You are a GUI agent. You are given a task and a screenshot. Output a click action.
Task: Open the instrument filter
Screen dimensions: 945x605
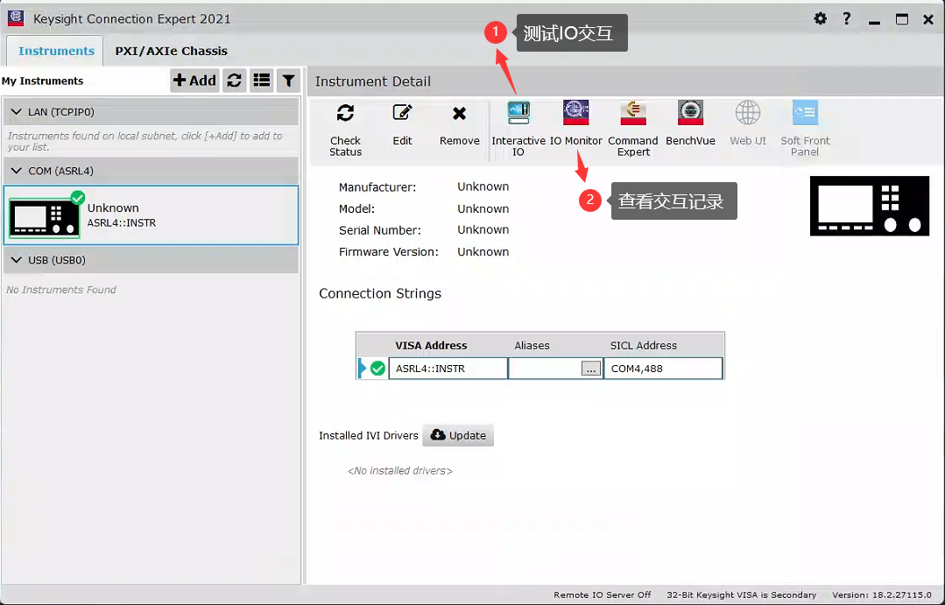(289, 81)
